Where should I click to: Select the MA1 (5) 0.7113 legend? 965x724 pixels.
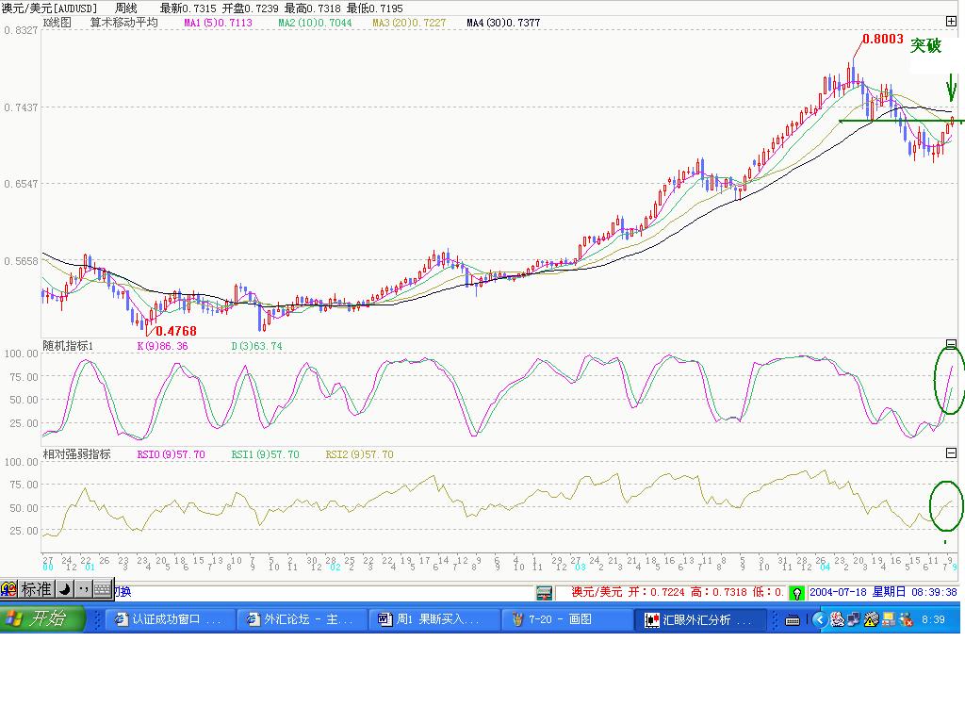click(x=218, y=23)
